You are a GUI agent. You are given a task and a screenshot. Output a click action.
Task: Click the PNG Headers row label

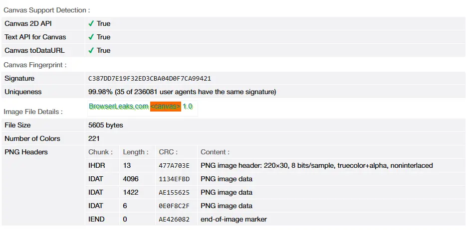(26, 152)
